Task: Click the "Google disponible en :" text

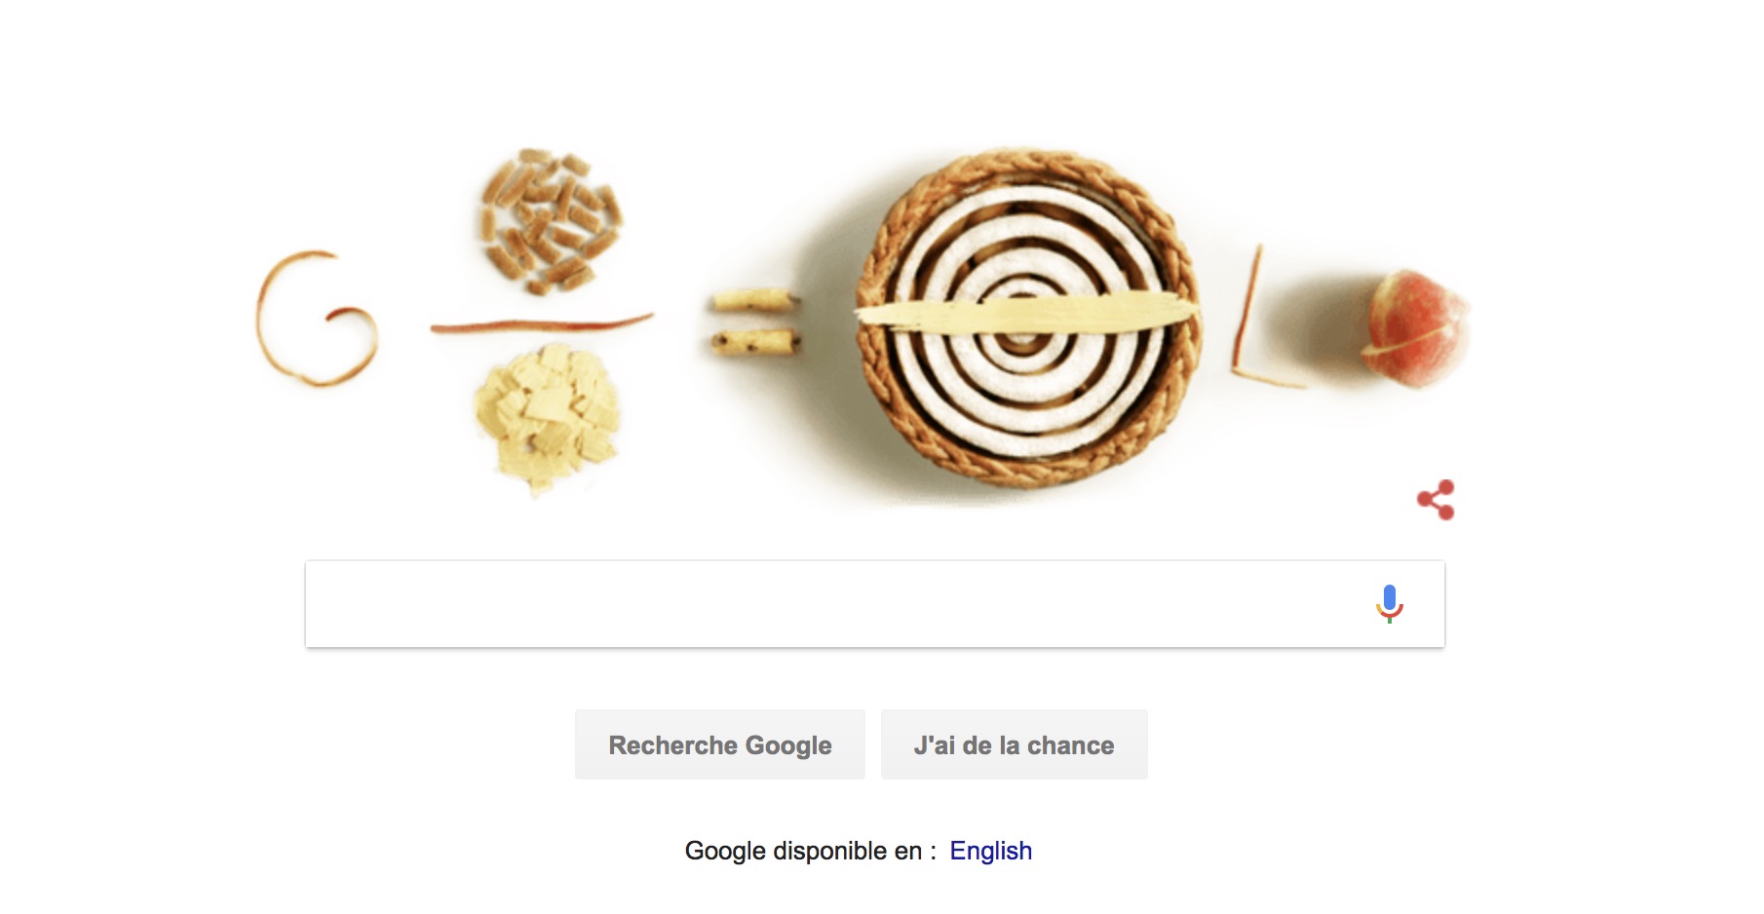Action: click(810, 851)
